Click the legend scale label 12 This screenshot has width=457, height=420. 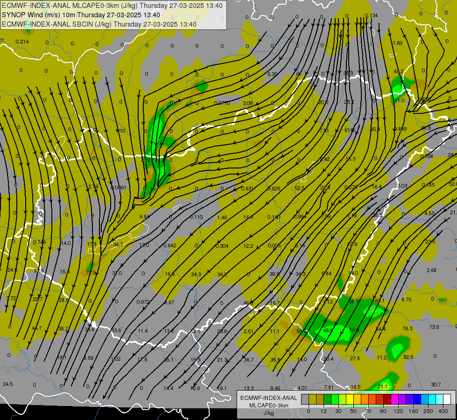tap(323, 411)
